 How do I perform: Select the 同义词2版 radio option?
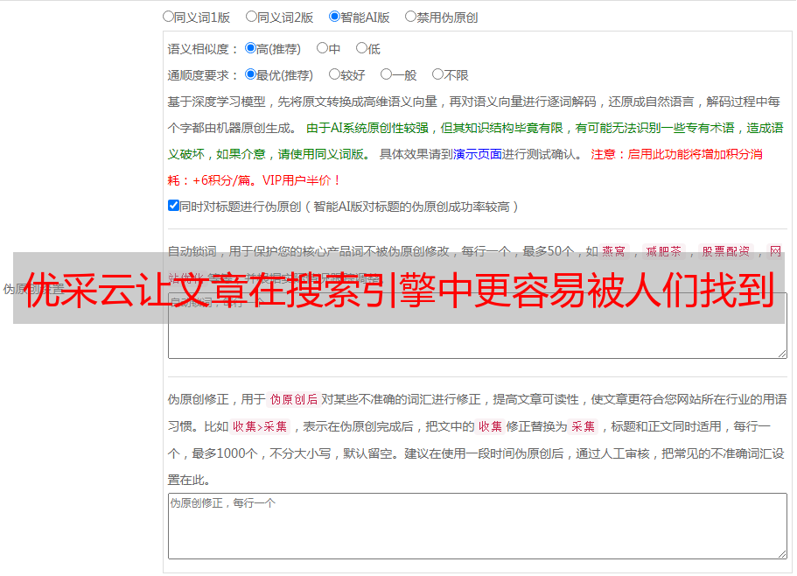click(x=251, y=17)
